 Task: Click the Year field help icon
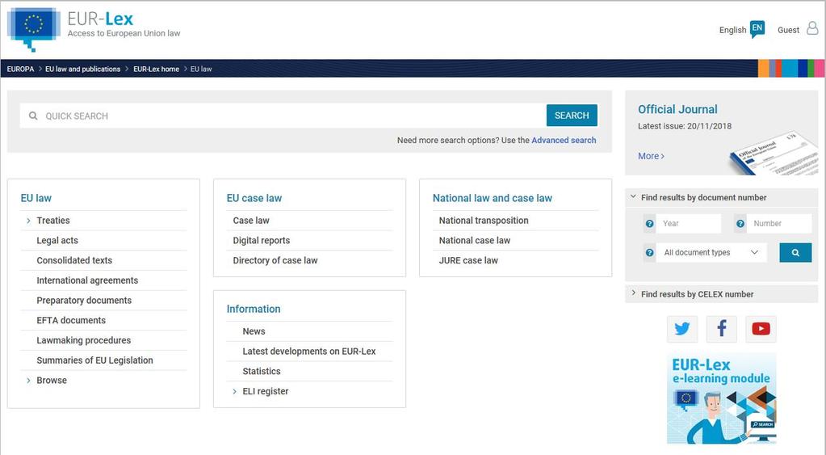click(x=649, y=224)
